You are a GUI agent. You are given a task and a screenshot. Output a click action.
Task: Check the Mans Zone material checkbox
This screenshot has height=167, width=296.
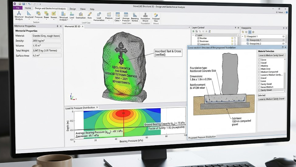pos(260,69)
